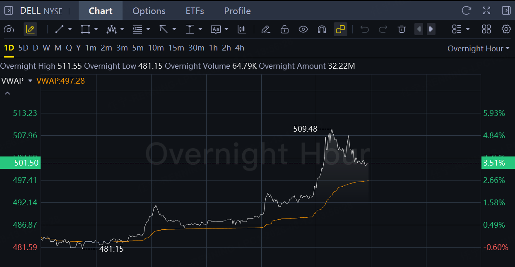Select the M monthly interval
Viewport: 515px width, 267px height.
tap(58, 48)
